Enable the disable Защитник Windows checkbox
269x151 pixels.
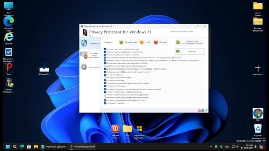pyautogui.click(x=105, y=78)
